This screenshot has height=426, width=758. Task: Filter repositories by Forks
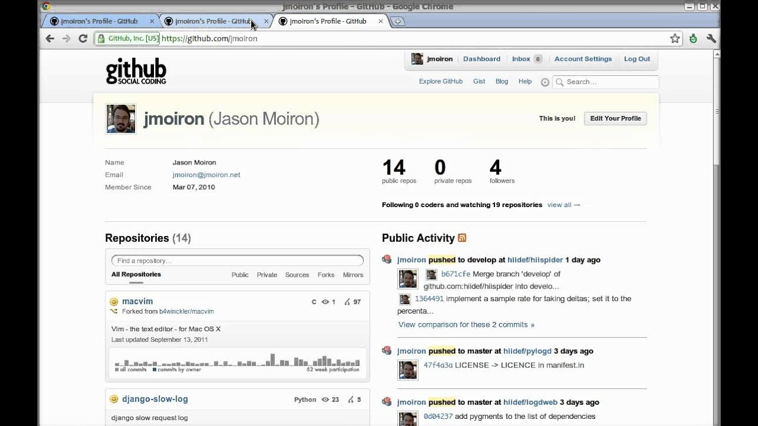[x=326, y=275]
